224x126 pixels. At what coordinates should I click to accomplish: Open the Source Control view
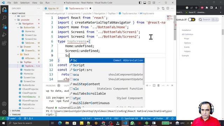point(4,27)
